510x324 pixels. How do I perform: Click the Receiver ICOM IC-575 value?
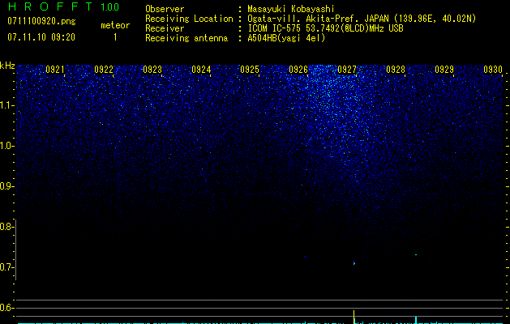(x=325, y=28)
